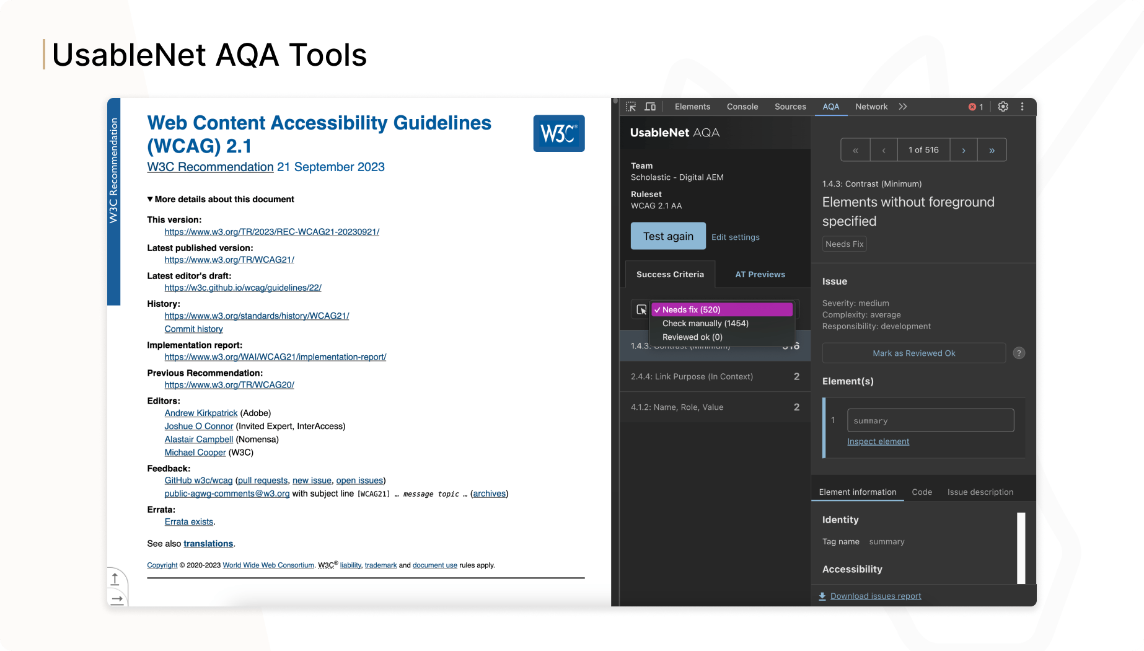Open the pull requests link

[x=263, y=480]
